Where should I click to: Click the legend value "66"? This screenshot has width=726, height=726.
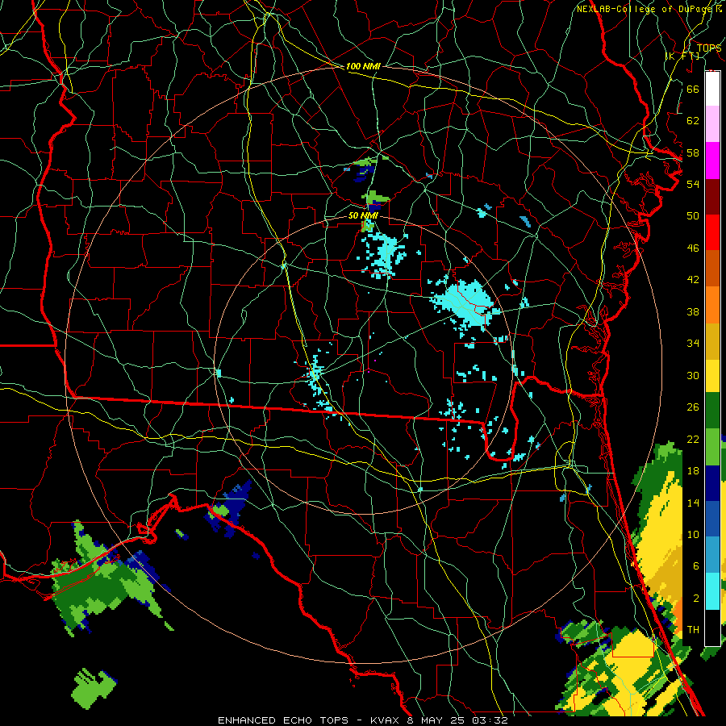coord(693,89)
